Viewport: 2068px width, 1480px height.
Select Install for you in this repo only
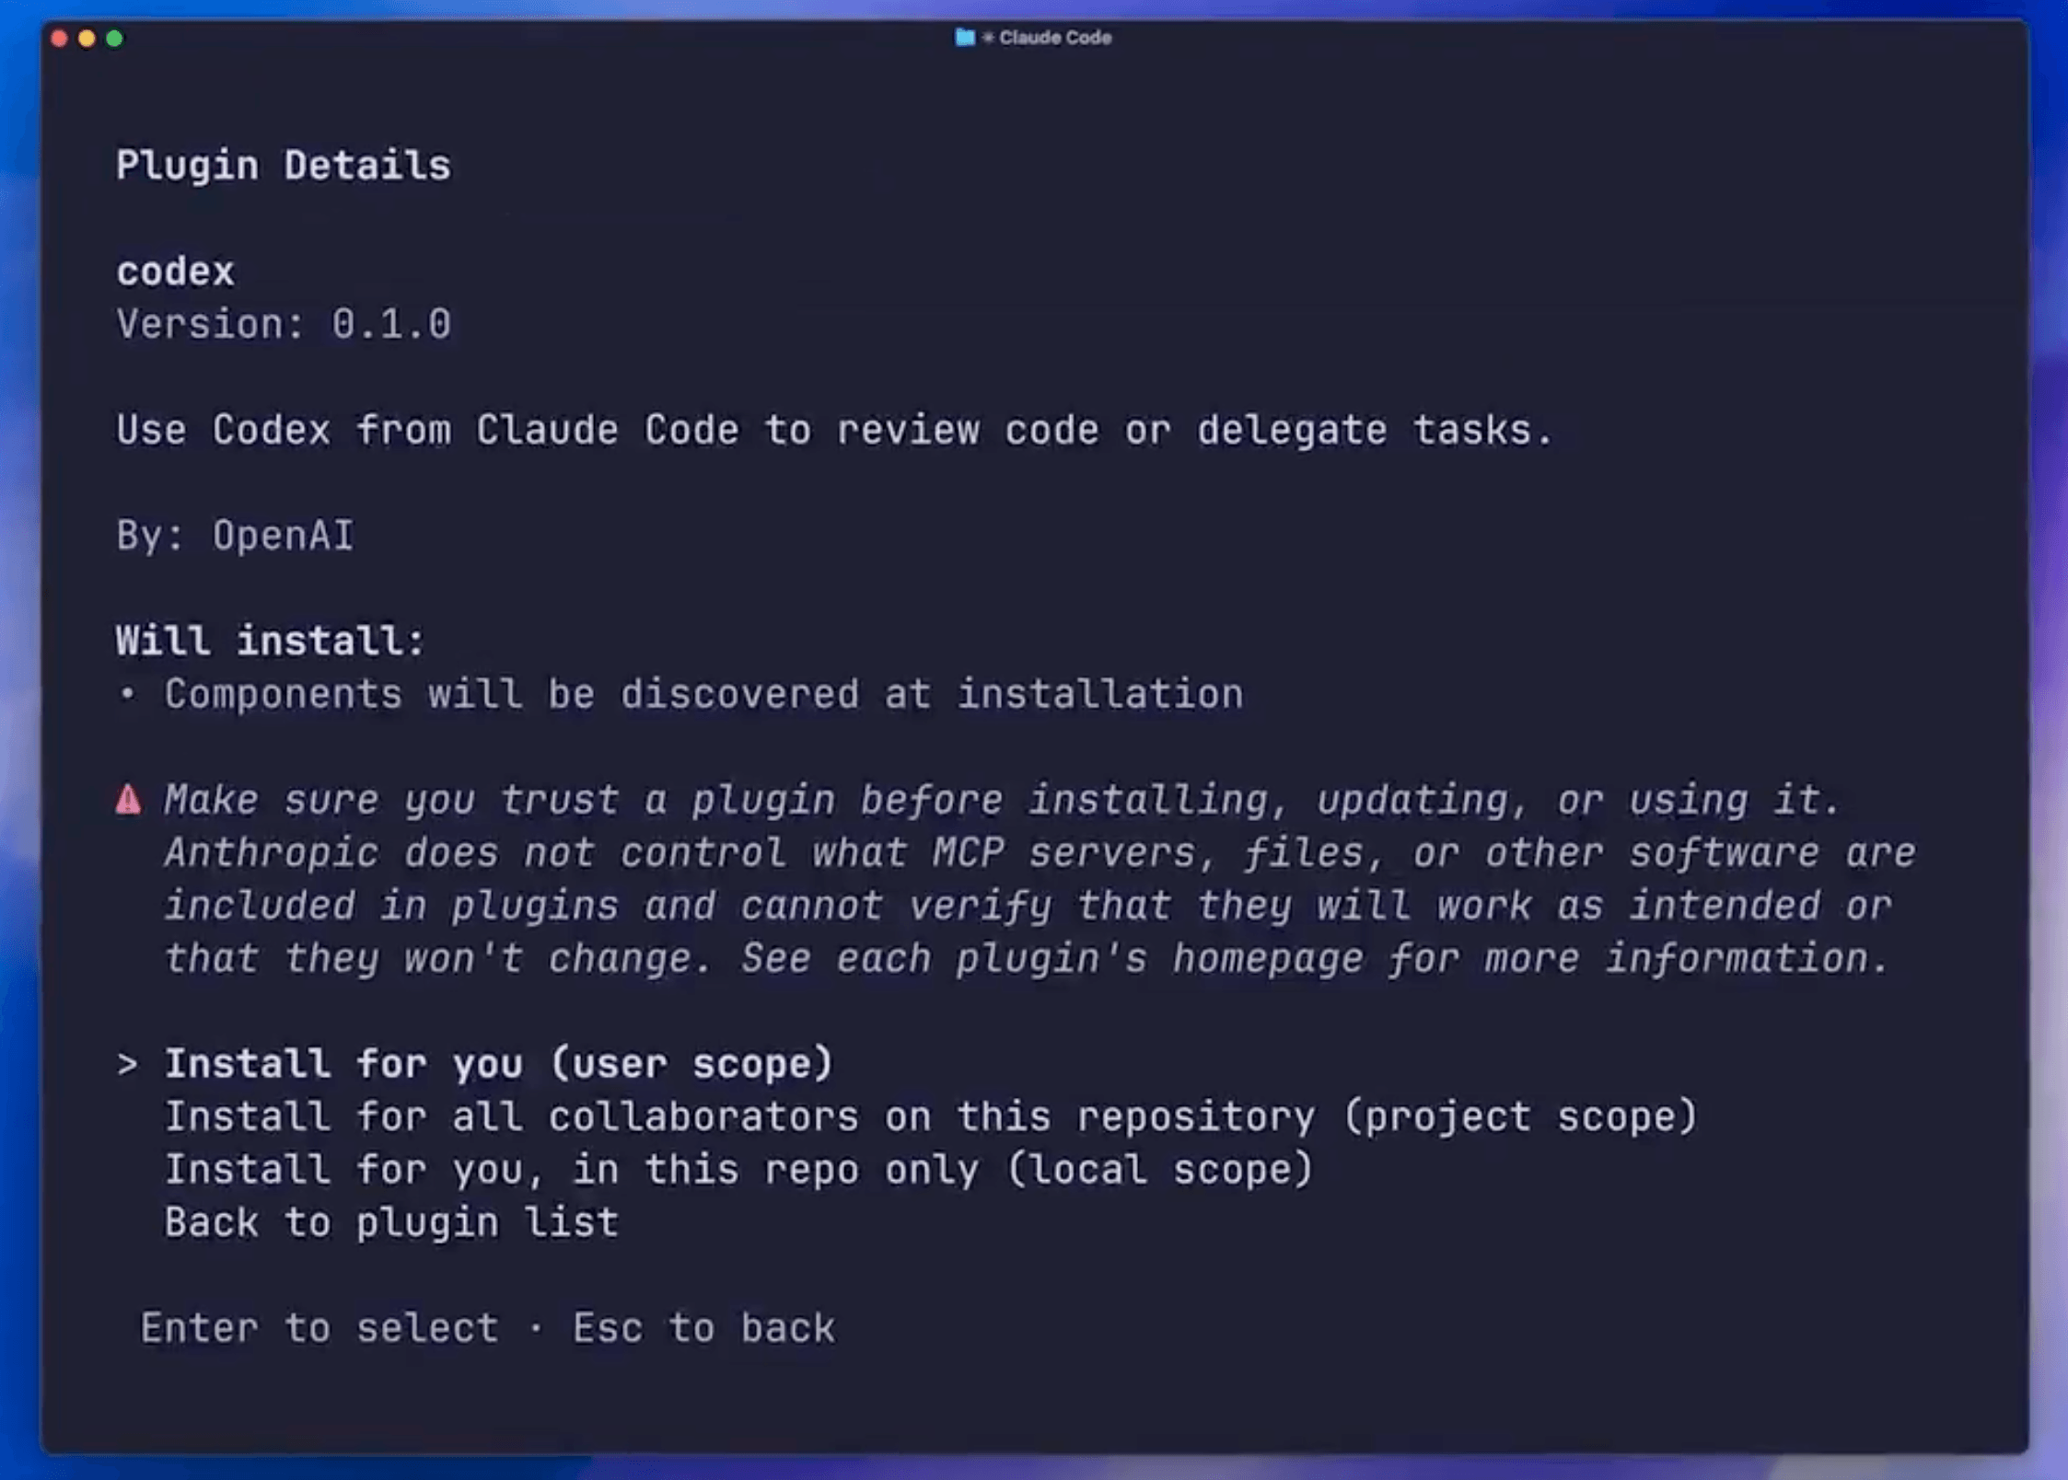click(x=738, y=1170)
